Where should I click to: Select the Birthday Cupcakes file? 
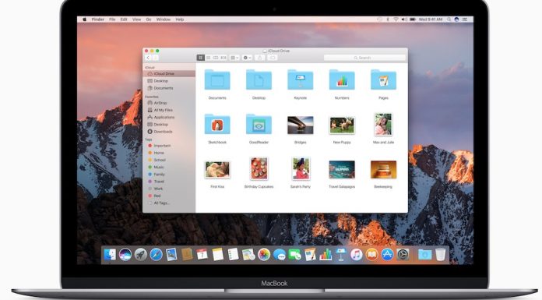(x=259, y=169)
